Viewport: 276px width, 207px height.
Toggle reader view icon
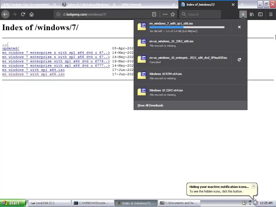(154, 15)
